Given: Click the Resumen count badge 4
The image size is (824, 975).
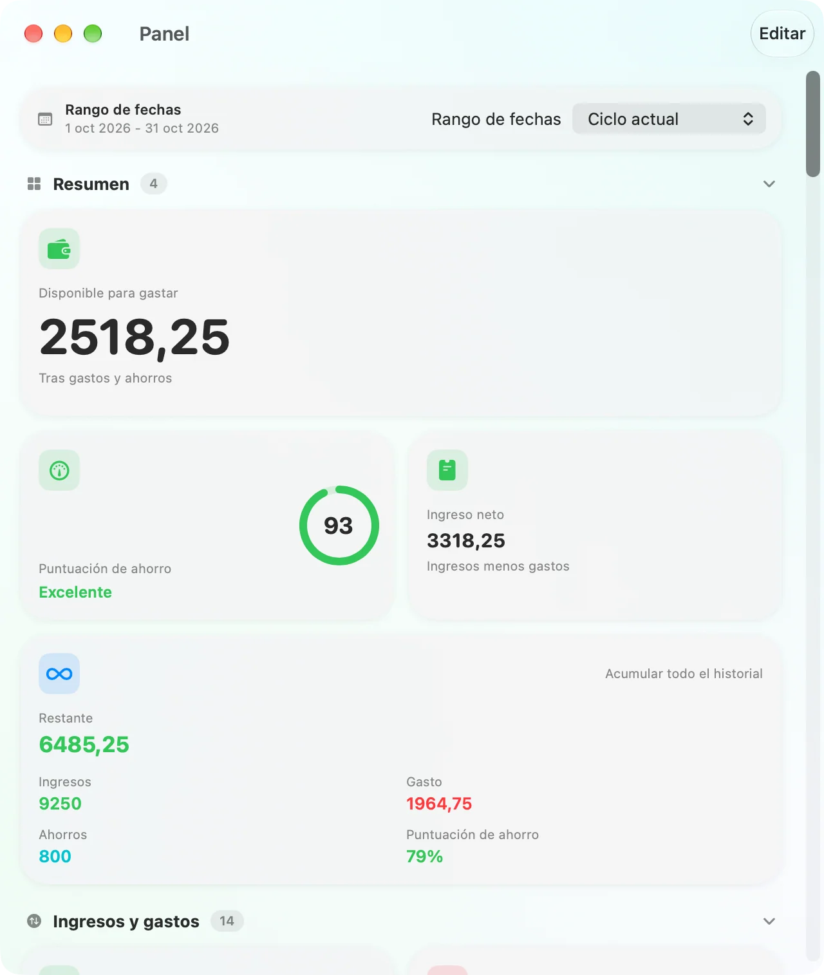Looking at the screenshot, I should (154, 184).
